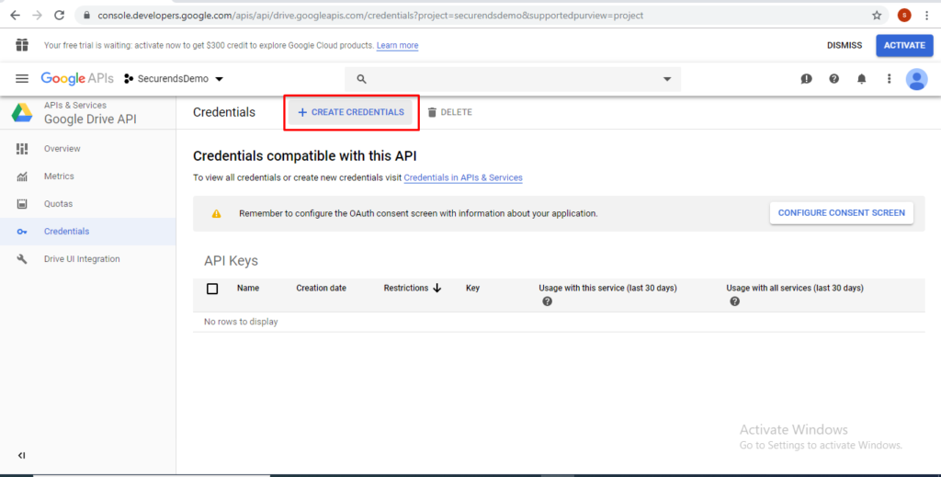Click the APIs & Services breadcrumb text

[75, 105]
